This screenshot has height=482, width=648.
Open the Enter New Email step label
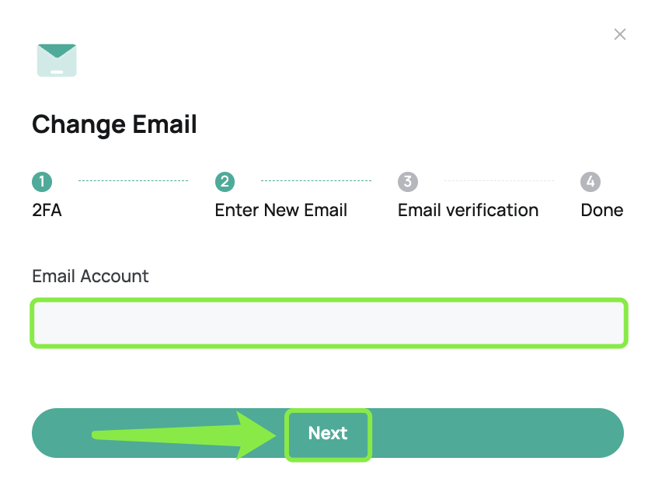(x=281, y=210)
